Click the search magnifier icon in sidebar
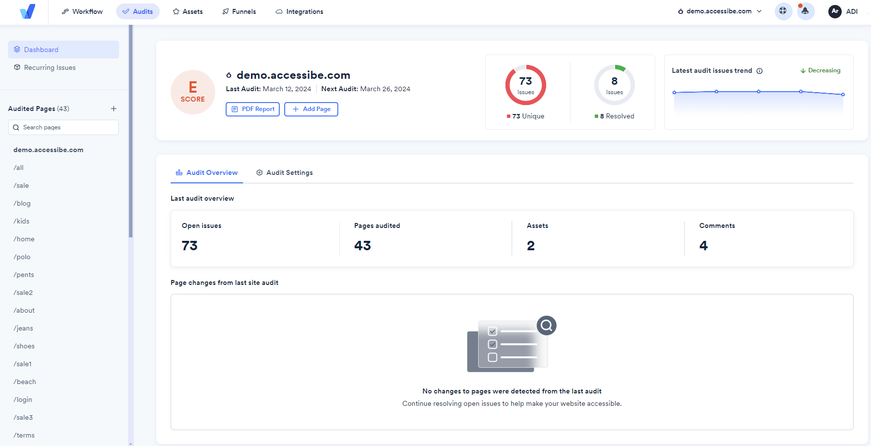Viewport: 871px width, 446px height. [x=16, y=127]
